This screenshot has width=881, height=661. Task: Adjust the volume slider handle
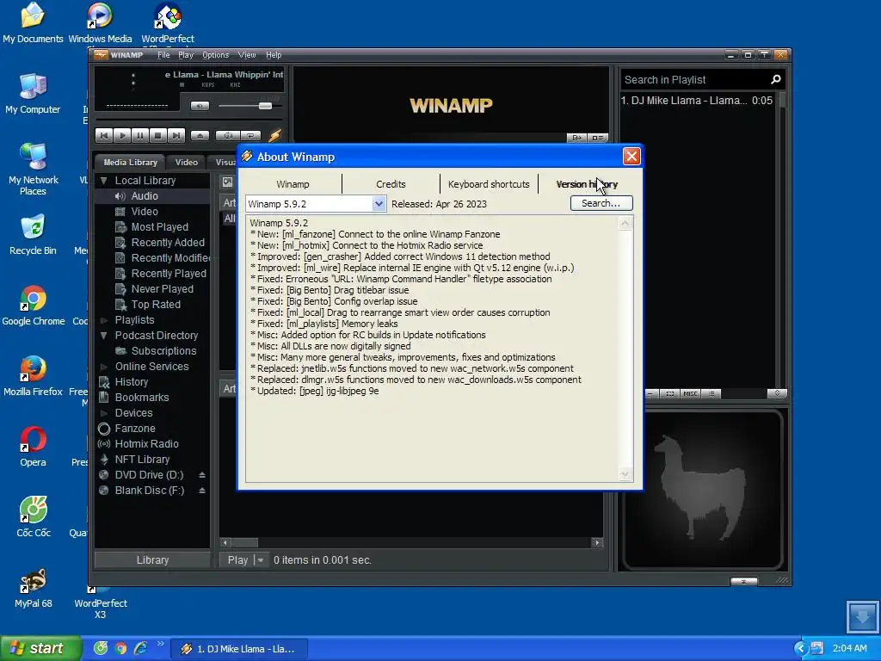tap(265, 106)
